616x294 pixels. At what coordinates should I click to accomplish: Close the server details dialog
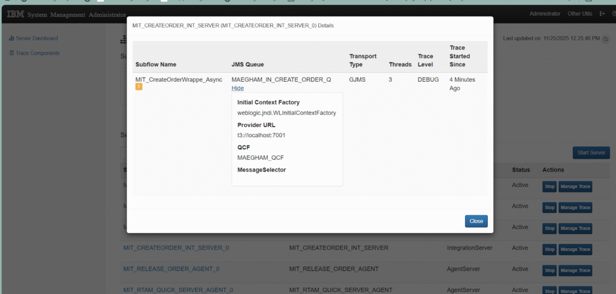(x=476, y=221)
